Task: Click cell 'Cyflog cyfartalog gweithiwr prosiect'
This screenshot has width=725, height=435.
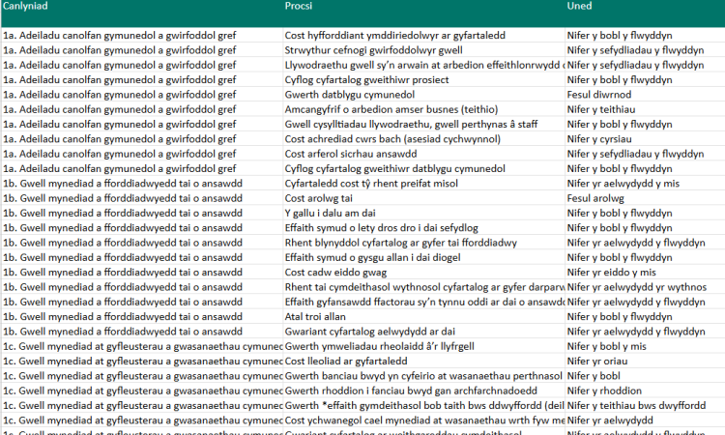Action: pyautogui.click(x=424, y=79)
